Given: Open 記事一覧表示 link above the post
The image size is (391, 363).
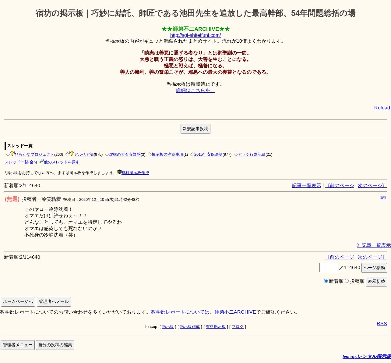Looking at the screenshot, I should tap(307, 186).
